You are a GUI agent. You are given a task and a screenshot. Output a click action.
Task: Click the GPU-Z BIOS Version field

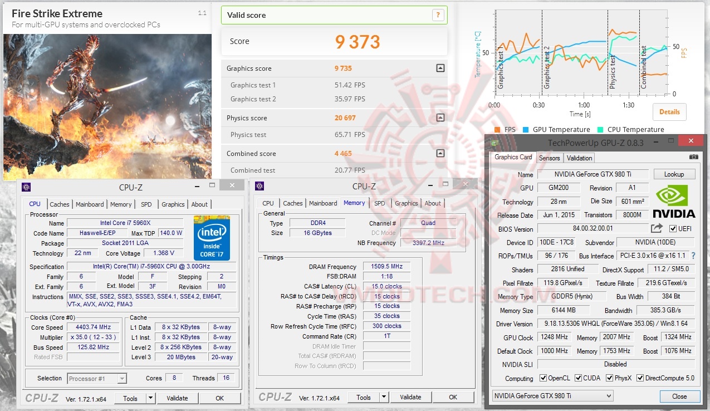click(593, 229)
